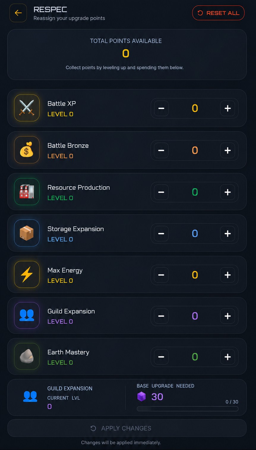Click the cardboard box Storage Expansion icon

point(27,233)
